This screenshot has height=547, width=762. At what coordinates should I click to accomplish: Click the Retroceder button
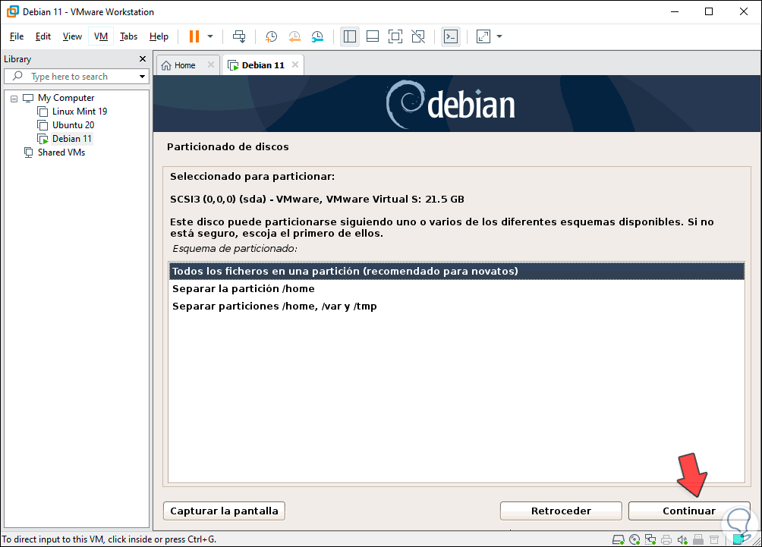561,511
